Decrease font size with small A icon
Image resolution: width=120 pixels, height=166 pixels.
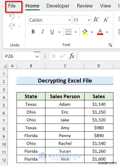106,20
